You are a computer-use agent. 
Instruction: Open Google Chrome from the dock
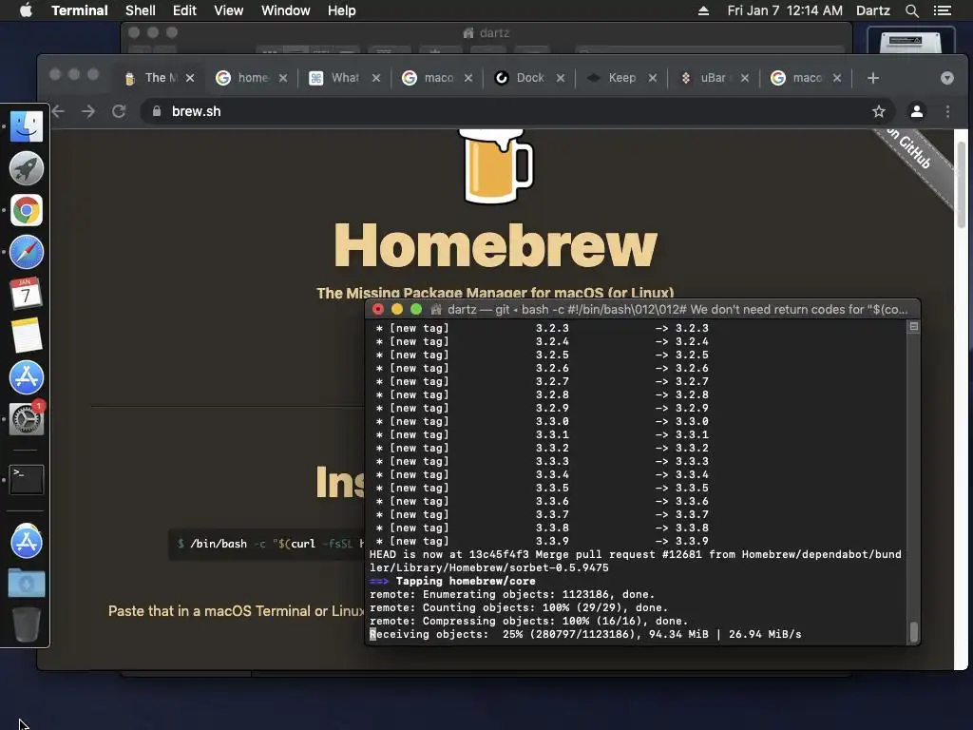26,210
